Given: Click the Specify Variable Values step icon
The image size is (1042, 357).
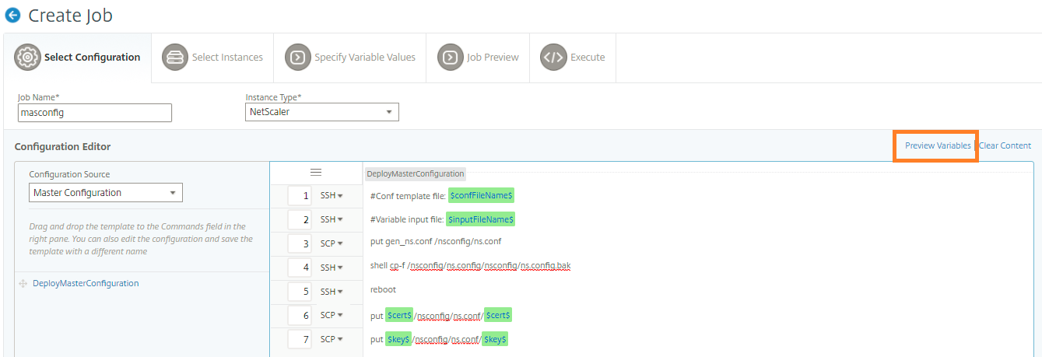Looking at the screenshot, I should point(297,57).
